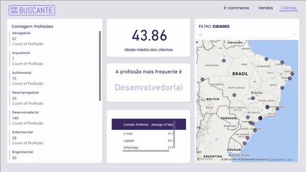Click the city bubble in Espírito Santo
The width and height of the screenshot is (306, 172).
(277, 108)
